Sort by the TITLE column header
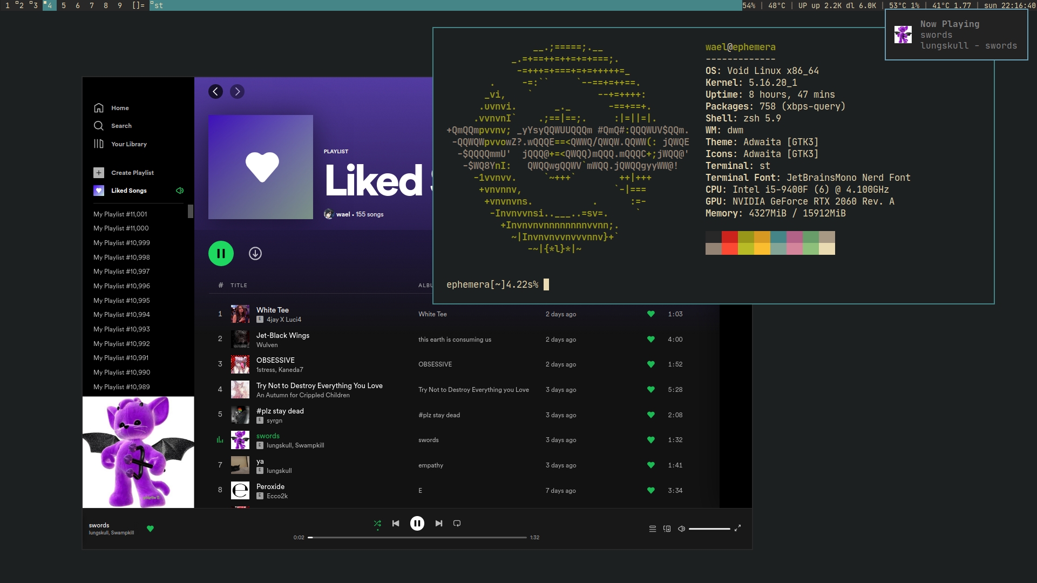Image resolution: width=1037 pixels, height=583 pixels. point(239,286)
